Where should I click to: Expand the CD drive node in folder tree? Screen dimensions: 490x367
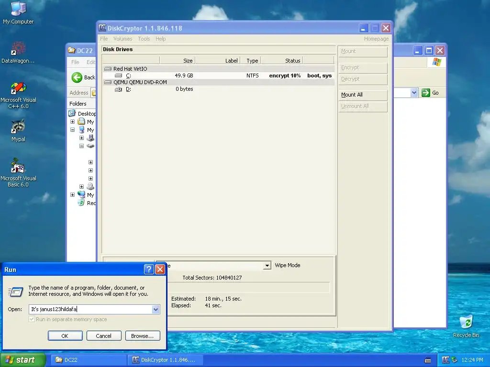pos(81,187)
